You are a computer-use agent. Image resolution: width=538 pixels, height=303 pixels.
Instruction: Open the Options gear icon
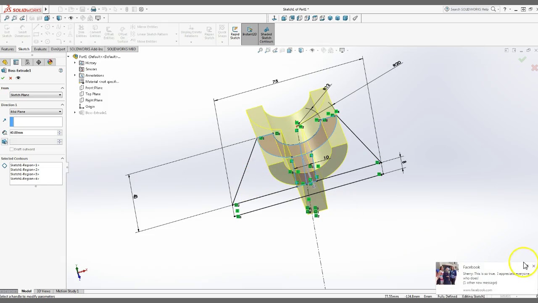pos(141,9)
